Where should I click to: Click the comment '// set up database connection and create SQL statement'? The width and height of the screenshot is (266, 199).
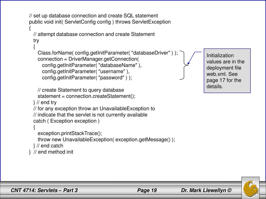(x=94, y=16)
